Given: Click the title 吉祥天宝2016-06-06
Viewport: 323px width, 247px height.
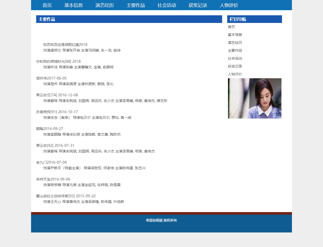Looking at the screenshot, I should point(53,179).
